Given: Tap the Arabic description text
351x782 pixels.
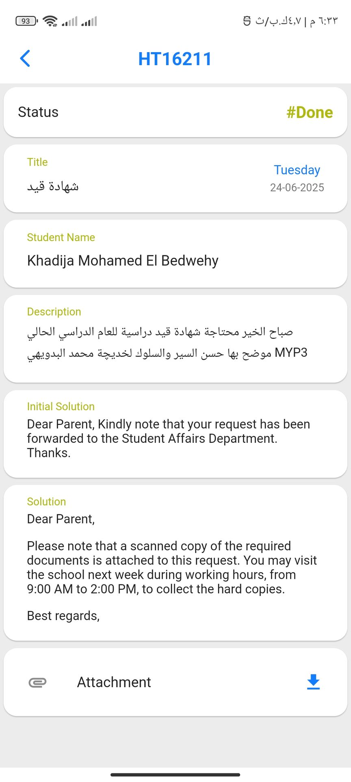Looking at the screenshot, I should pos(167,342).
